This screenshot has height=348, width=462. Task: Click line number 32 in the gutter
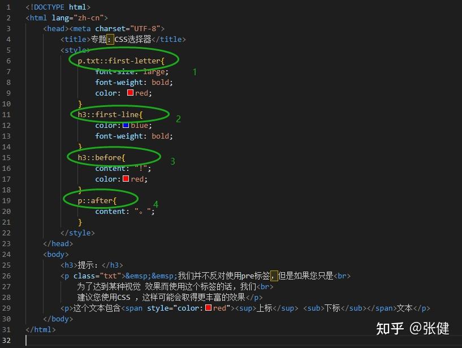point(6,340)
